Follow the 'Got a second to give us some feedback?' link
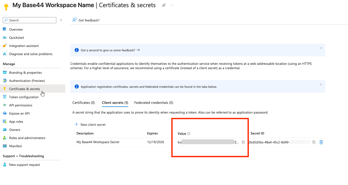Image resolution: width=348 pixels, height=185 pixels. 110,50
